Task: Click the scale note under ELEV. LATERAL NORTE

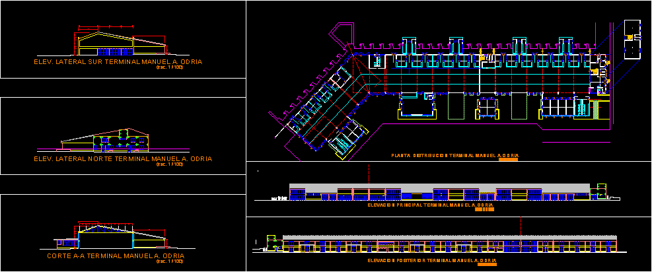Action: click(168, 165)
